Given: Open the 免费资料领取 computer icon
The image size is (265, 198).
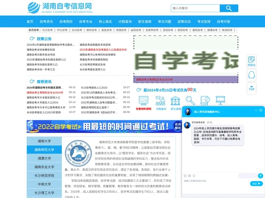Looking at the screenshot, I should (144, 100).
